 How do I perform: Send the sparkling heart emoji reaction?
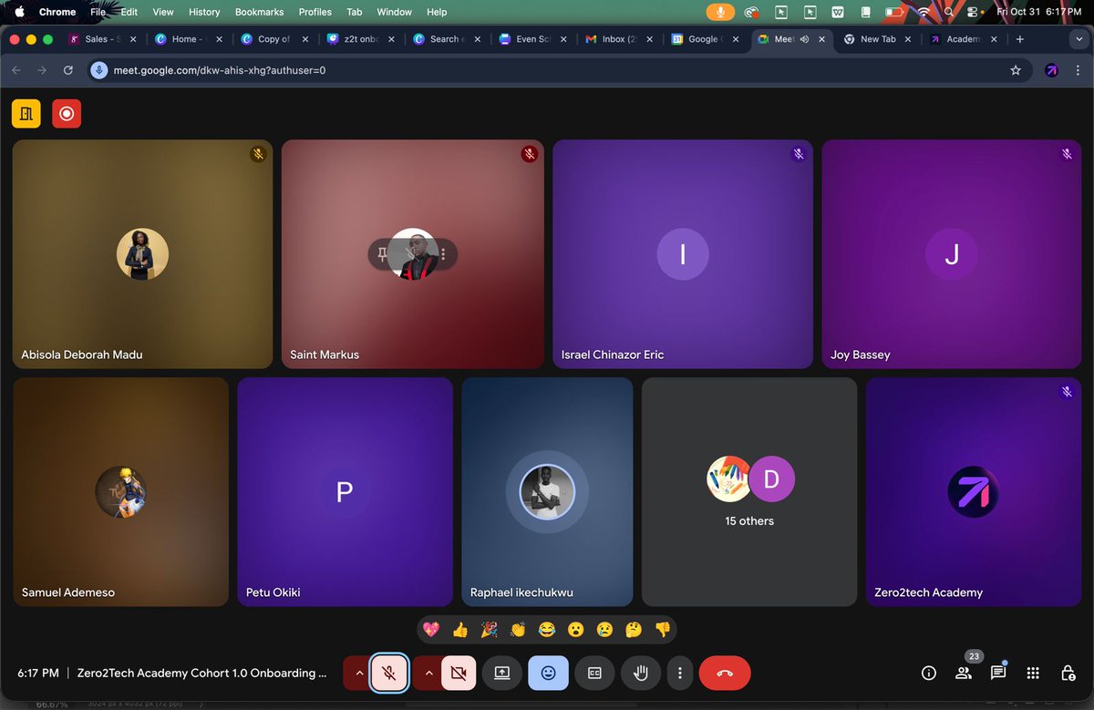pyautogui.click(x=432, y=630)
